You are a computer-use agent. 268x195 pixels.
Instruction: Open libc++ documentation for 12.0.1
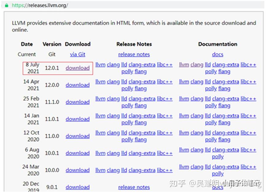tap(248, 65)
